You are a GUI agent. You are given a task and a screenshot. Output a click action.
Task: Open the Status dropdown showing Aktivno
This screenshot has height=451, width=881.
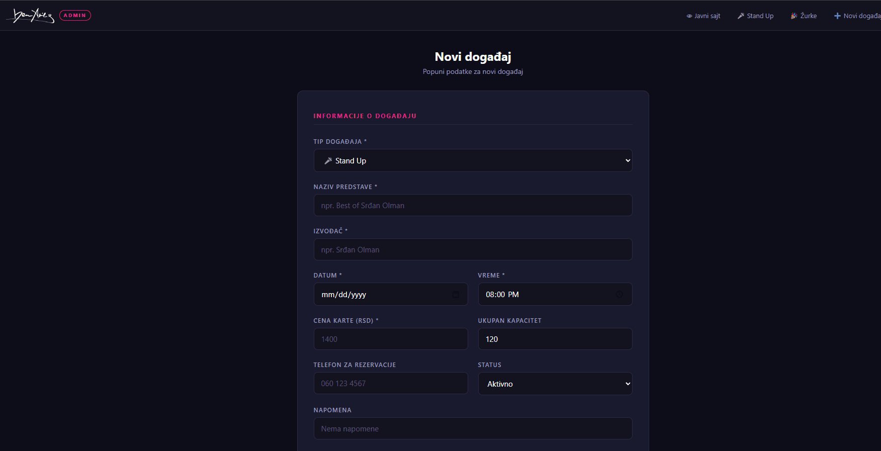[x=555, y=384]
